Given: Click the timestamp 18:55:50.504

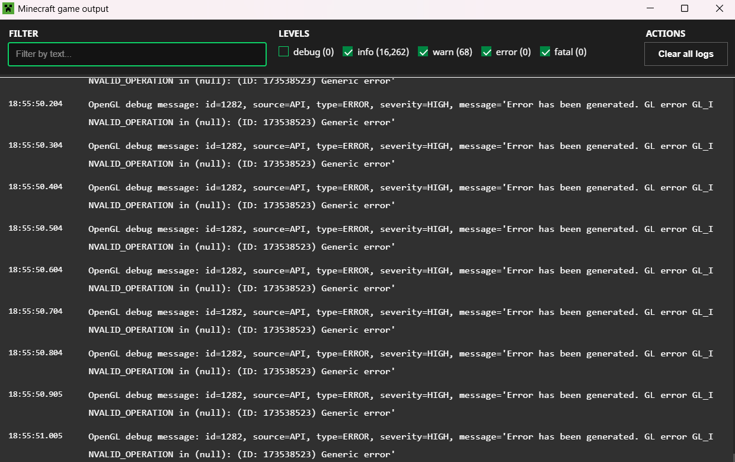Looking at the screenshot, I should [36, 228].
